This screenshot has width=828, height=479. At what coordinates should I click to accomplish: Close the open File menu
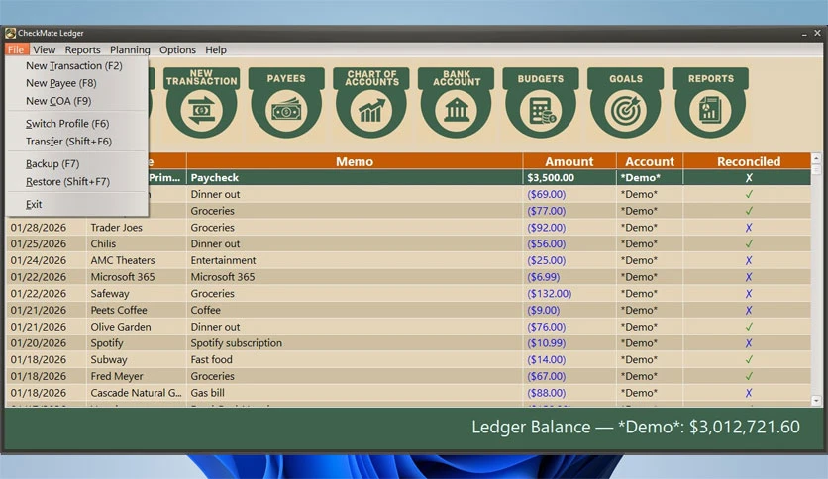(x=16, y=49)
